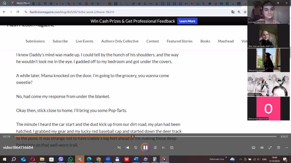Open the clock showing 19:49
The image size is (291, 163).
pos(274,159)
